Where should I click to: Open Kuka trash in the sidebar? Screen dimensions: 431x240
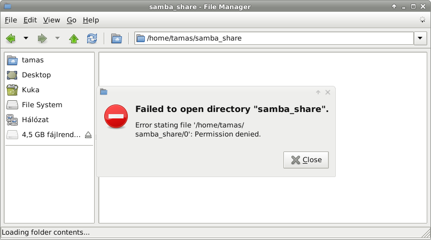coord(30,90)
